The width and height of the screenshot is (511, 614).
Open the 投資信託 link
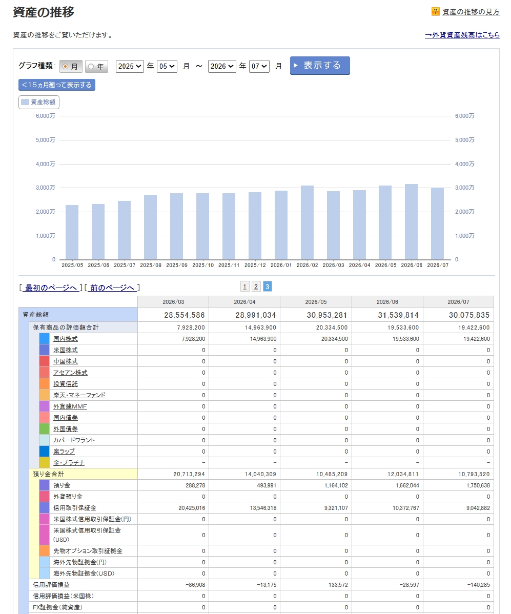pyautogui.click(x=66, y=384)
